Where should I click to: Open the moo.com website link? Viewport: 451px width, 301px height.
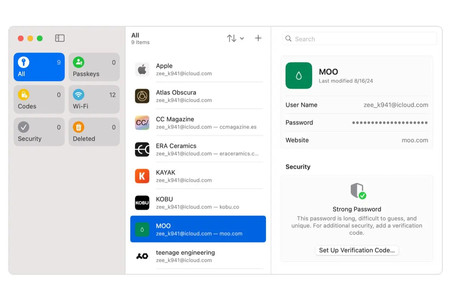point(415,140)
